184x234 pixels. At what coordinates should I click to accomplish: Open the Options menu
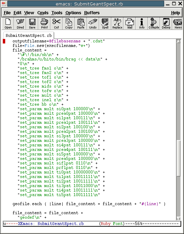click(x=73, y=13)
